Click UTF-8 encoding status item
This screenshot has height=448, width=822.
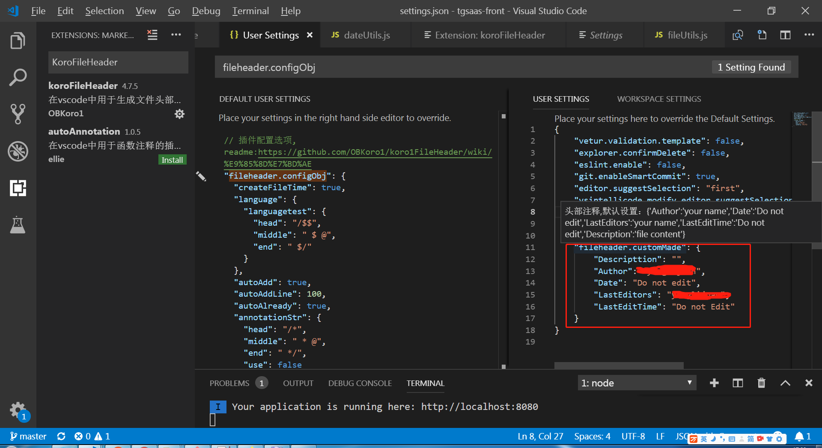pos(633,436)
